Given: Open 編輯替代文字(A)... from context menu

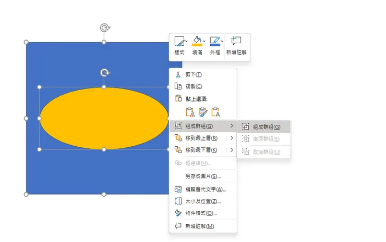Looking at the screenshot, I should tap(203, 189).
